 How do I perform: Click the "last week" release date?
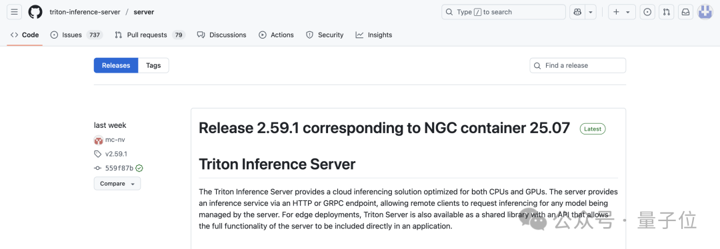pos(110,125)
